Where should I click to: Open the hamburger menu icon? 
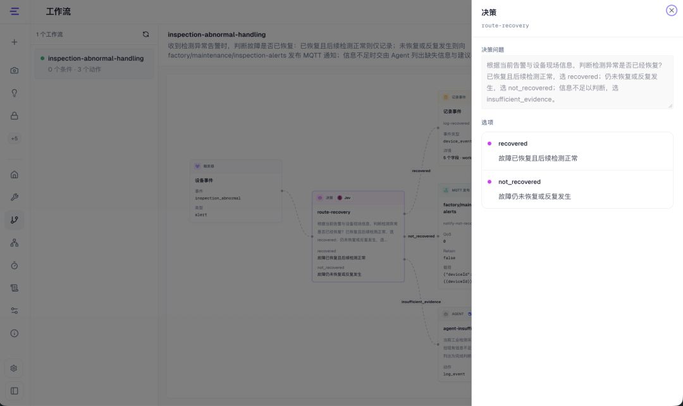coord(15,11)
